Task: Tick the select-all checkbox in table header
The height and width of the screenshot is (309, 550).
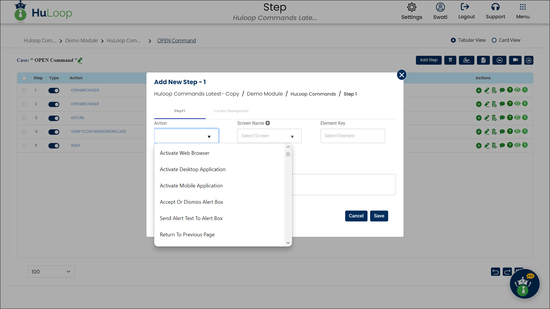Action: (x=24, y=78)
